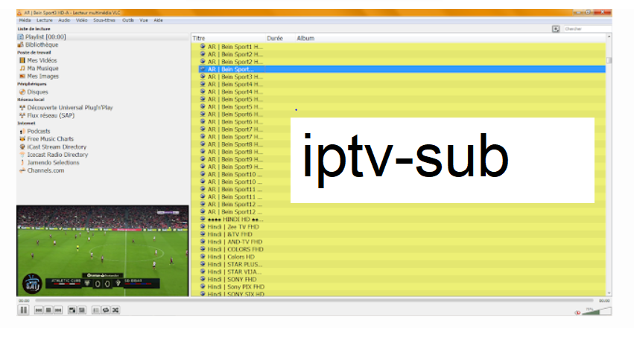634x337 pixels.
Task: Open the Vidéo menu
Action: 82,20
